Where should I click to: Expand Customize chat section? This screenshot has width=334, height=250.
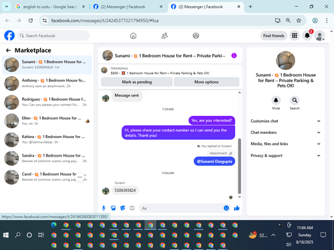[x=286, y=121]
